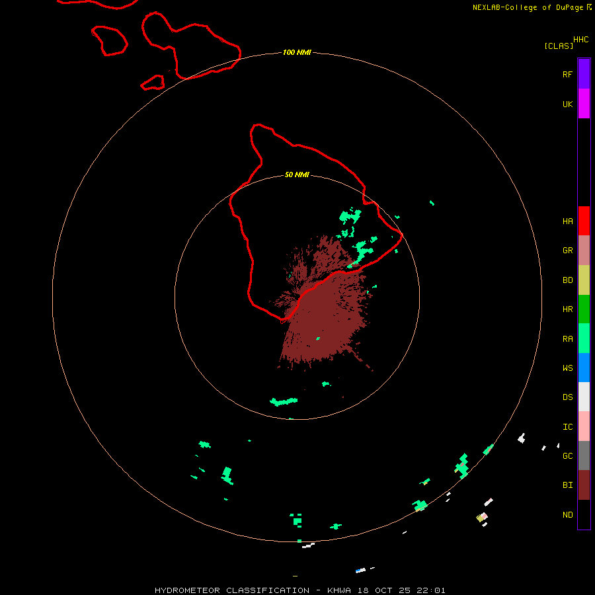This screenshot has width=595, height=595.
Task: Click the HYDROMETEOR CLASSIFICATION title text
Action: click(232, 590)
